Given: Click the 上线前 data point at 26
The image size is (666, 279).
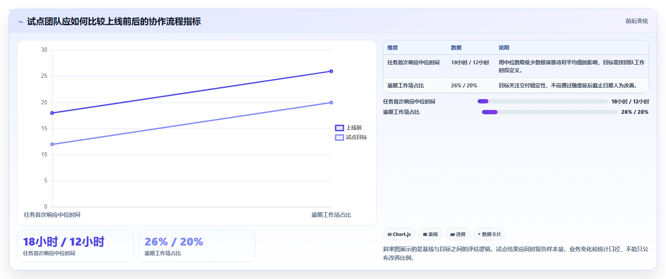Looking at the screenshot, I should (331, 71).
